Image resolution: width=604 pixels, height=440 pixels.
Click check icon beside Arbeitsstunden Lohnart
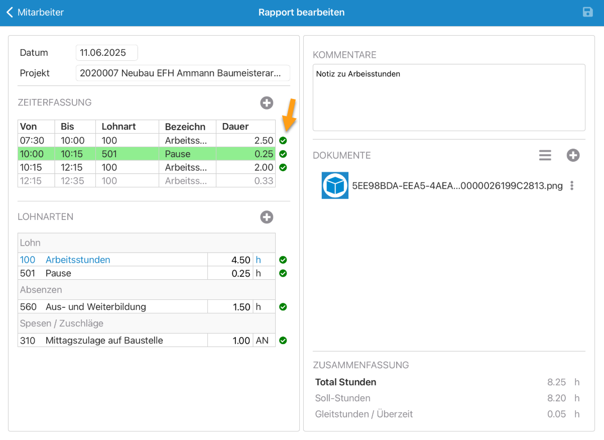283,260
